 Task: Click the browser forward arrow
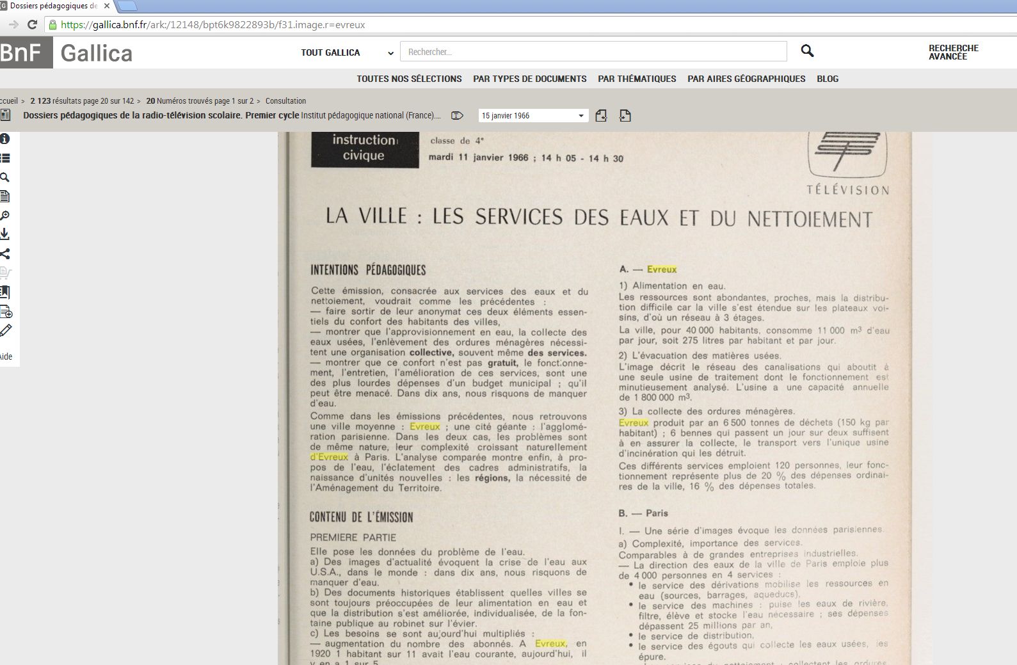tap(13, 25)
